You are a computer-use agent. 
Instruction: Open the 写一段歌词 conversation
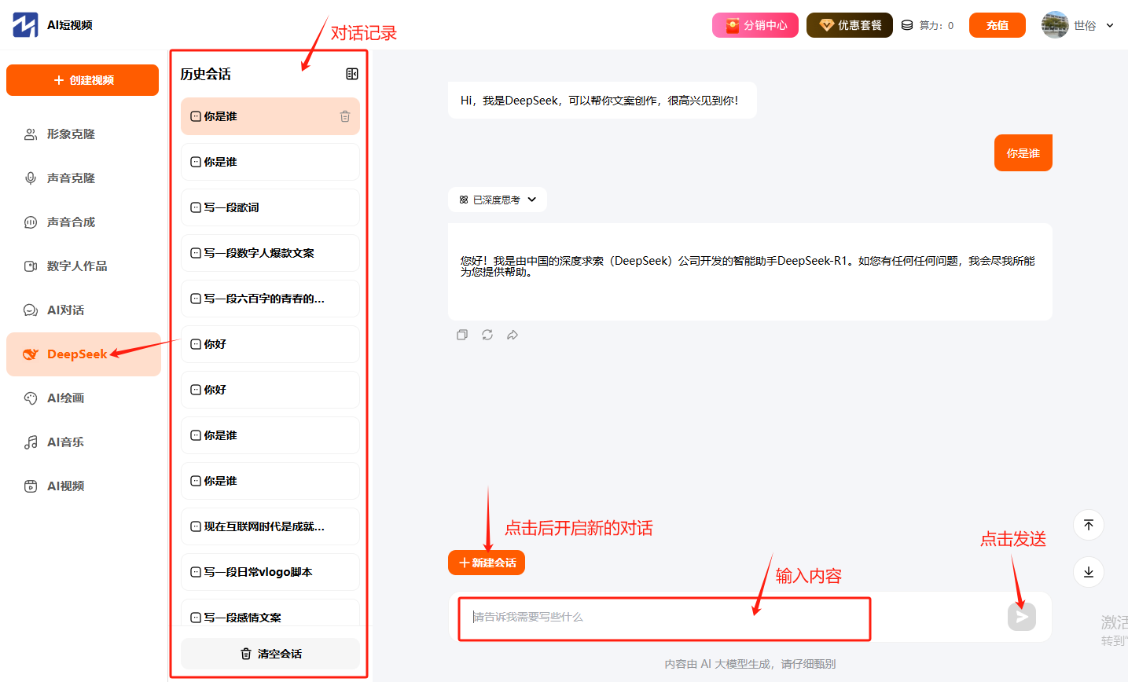click(x=270, y=207)
